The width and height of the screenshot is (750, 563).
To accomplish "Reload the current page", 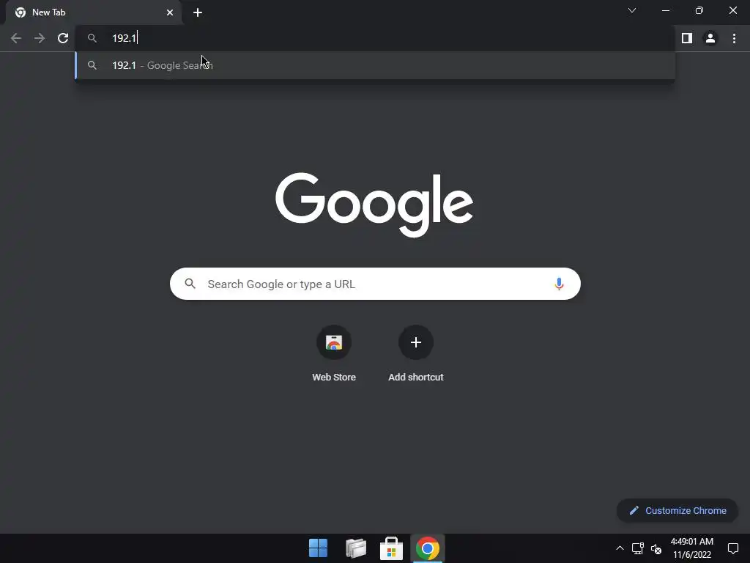I will pyautogui.click(x=63, y=38).
